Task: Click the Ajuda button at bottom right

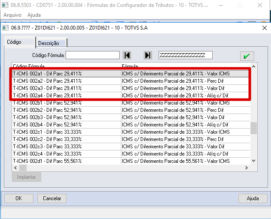Action: [x=253, y=198]
